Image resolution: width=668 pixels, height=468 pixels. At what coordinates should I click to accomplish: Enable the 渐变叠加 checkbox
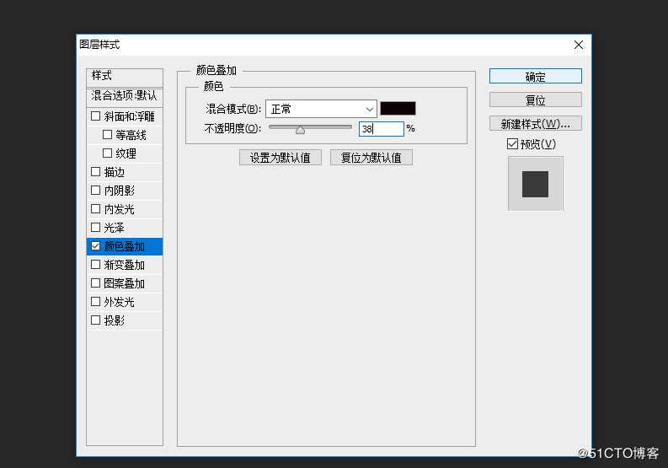point(96,265)
